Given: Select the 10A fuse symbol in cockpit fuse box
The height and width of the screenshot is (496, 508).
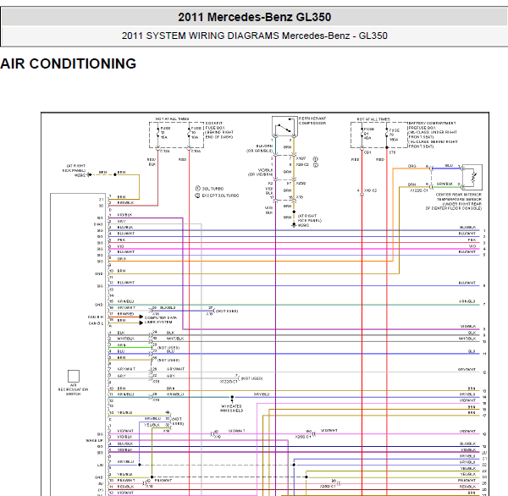Looking at the screenshot, I should click(x=189, y=133).
